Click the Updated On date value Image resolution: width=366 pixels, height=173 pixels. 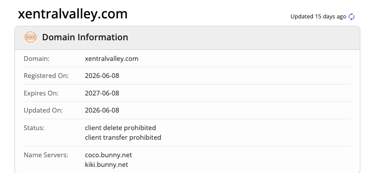point(102,110)
